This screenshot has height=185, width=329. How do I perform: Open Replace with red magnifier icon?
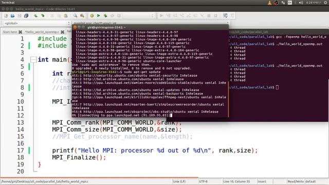82,16
